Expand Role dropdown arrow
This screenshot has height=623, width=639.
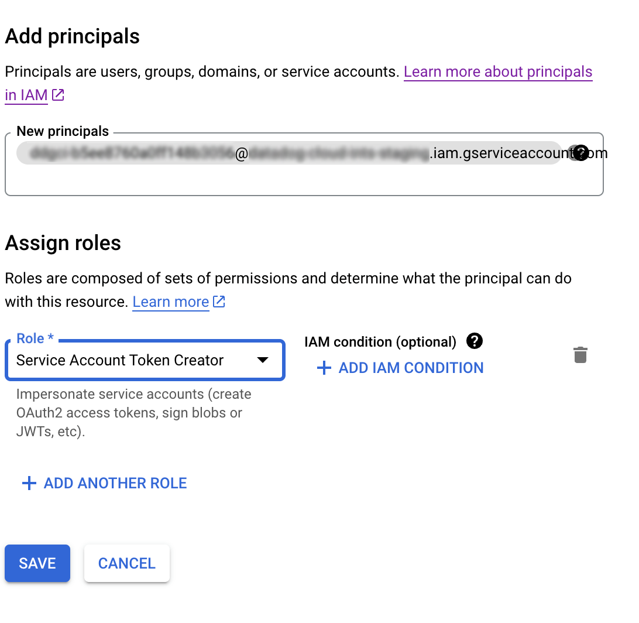(263, 360)
